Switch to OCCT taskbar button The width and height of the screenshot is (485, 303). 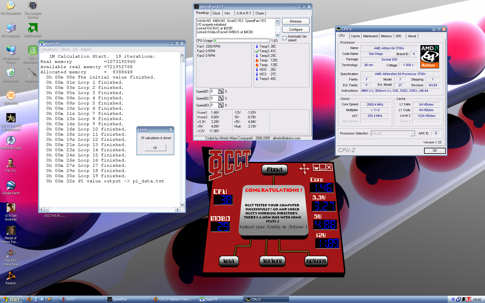(x=81, y=300)
